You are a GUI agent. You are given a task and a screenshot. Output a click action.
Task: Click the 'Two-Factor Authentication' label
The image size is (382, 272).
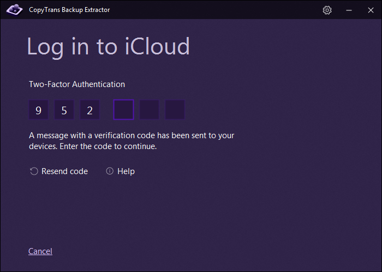(77, 84)
